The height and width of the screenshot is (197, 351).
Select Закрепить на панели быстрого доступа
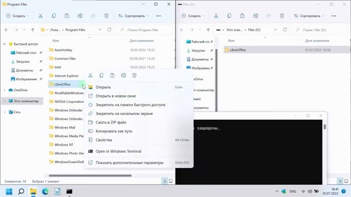point(139,105)
